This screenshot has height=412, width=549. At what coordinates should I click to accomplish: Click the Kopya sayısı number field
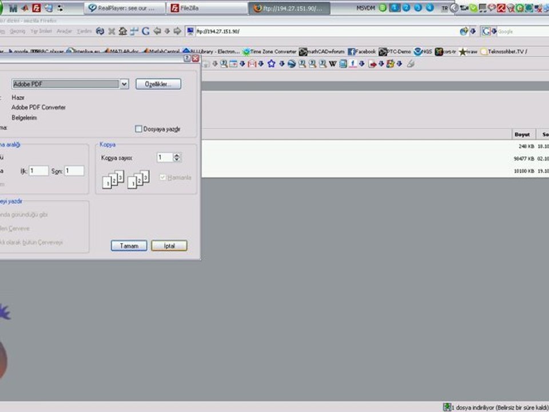[x=165, y=157]
